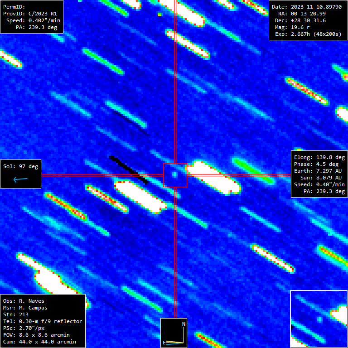
Task: Click the "Sun: 8.079 AU" distance
Action: pos(321,178)
